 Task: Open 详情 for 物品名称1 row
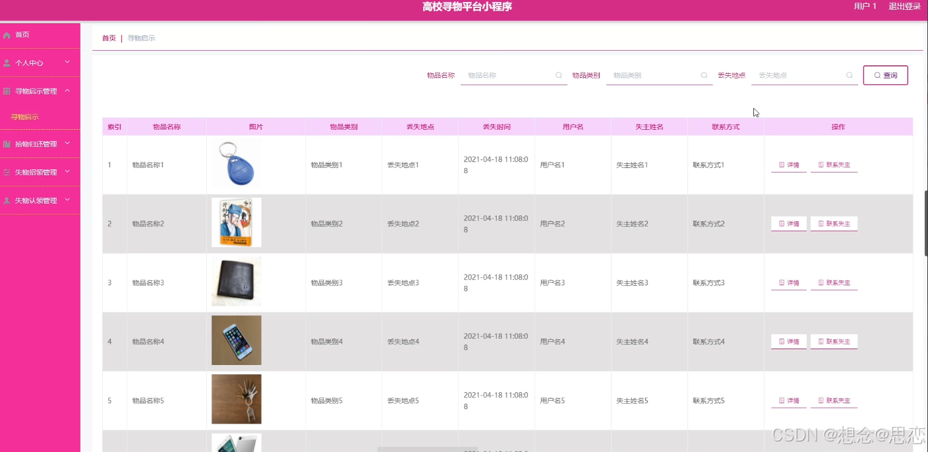pos(789,165)
